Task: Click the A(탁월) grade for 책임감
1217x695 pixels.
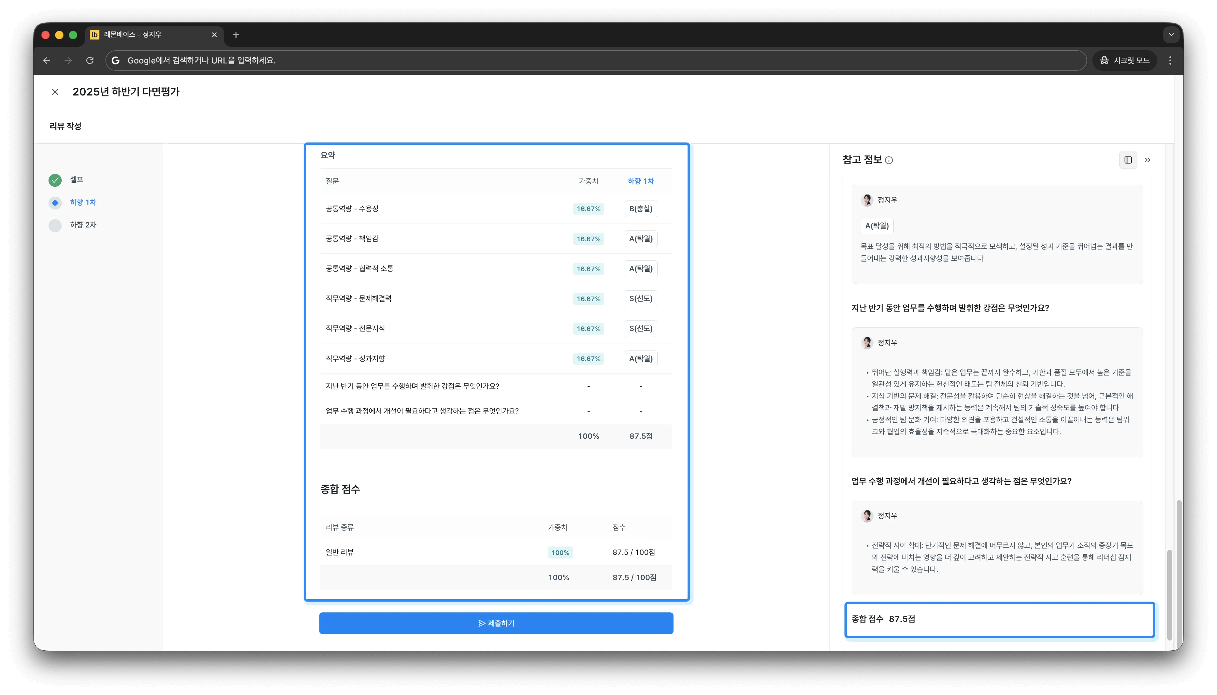Action: (x=640, y=239)
